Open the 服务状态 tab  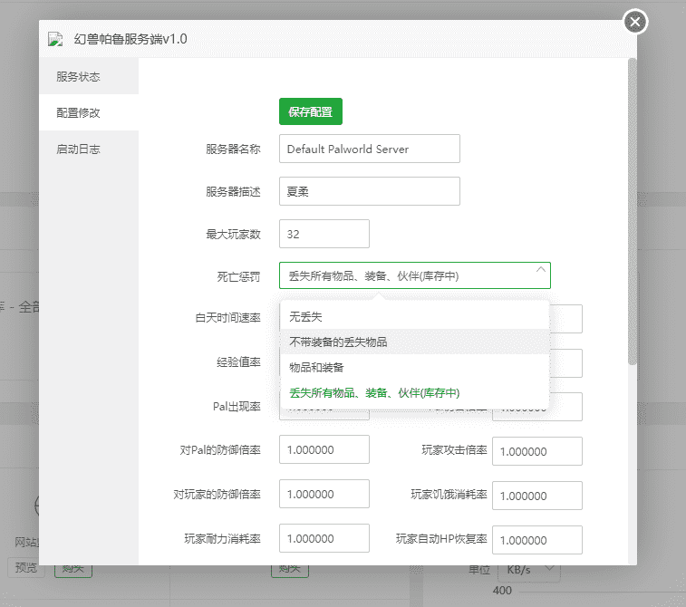tap(89, 76)
